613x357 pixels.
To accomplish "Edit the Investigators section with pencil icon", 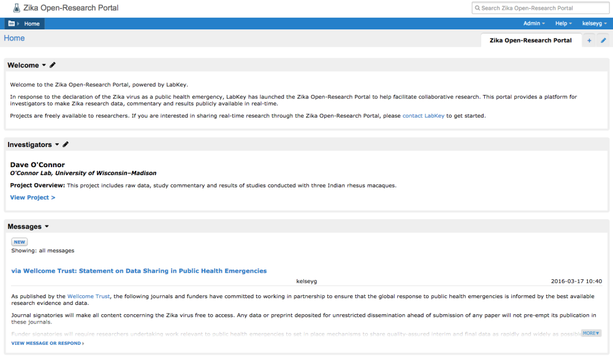I will (66, 144).
